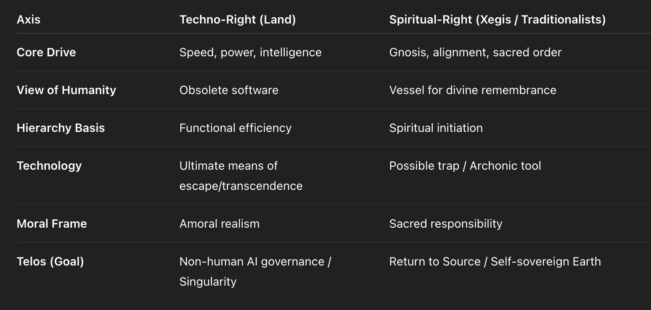Select the Moral Frame row label
The image size is (651, 310).
52,224
